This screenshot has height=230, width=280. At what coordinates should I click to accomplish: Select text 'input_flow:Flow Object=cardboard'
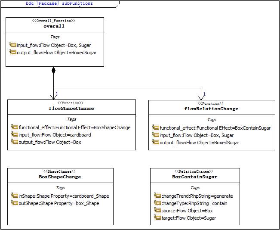[55, 135]
